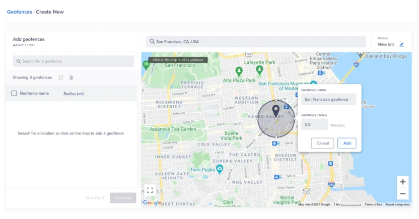Click the INNER SUNSET map label
Screen dimensions: 419x219
173,157
